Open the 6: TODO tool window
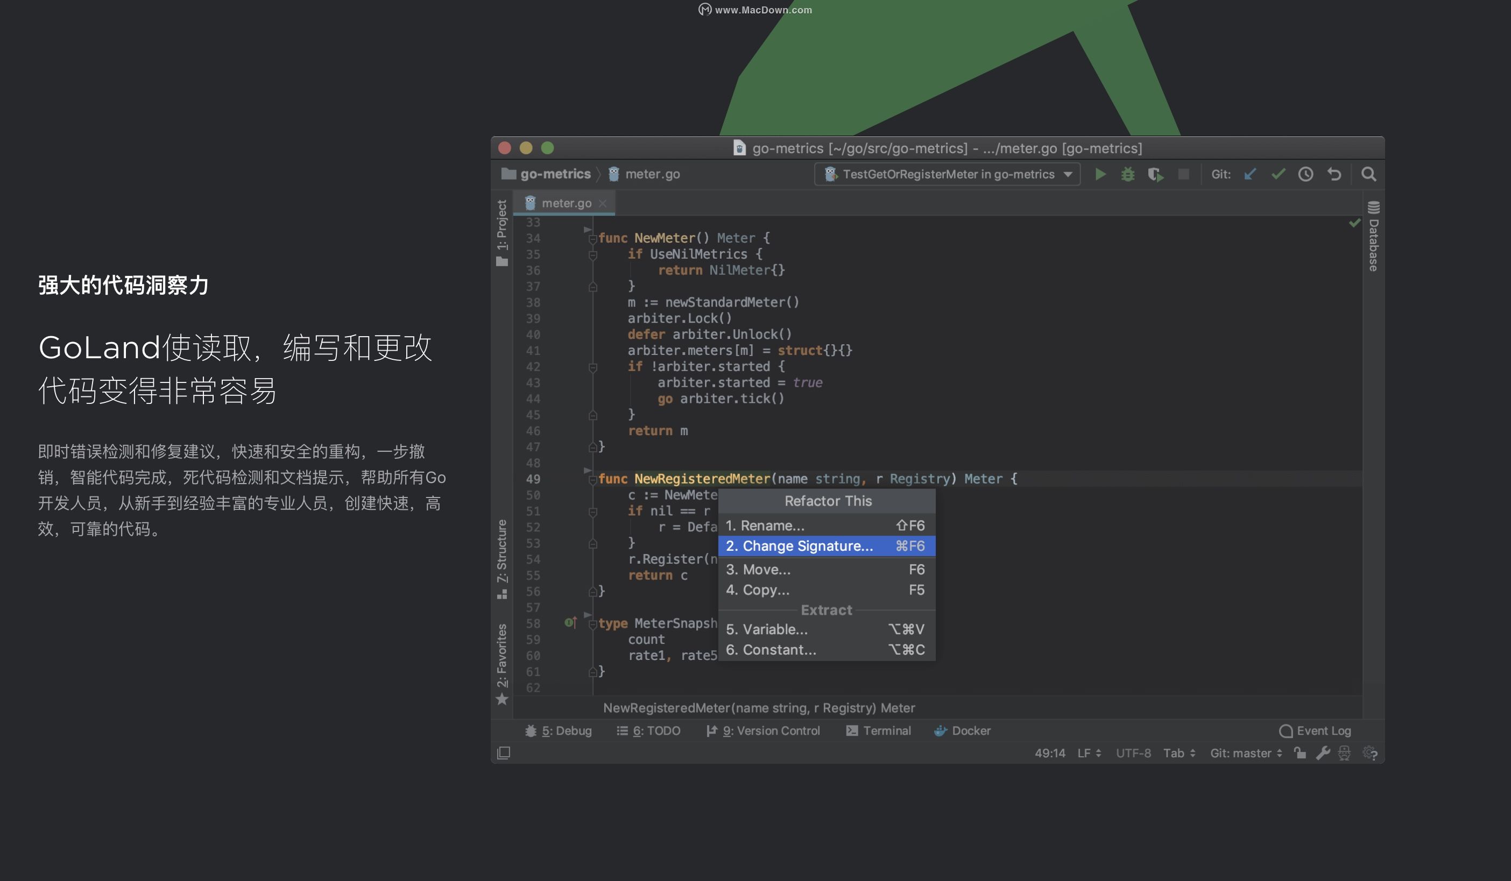 (x=649, y=731)
